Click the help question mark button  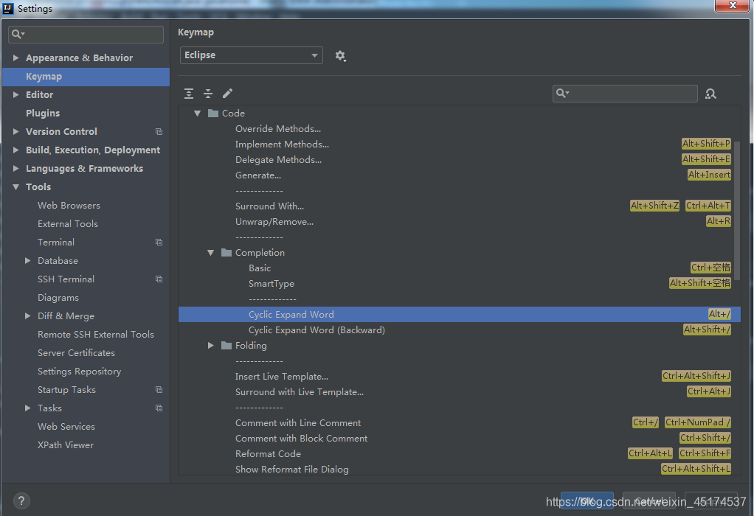[x=21, y=501]
